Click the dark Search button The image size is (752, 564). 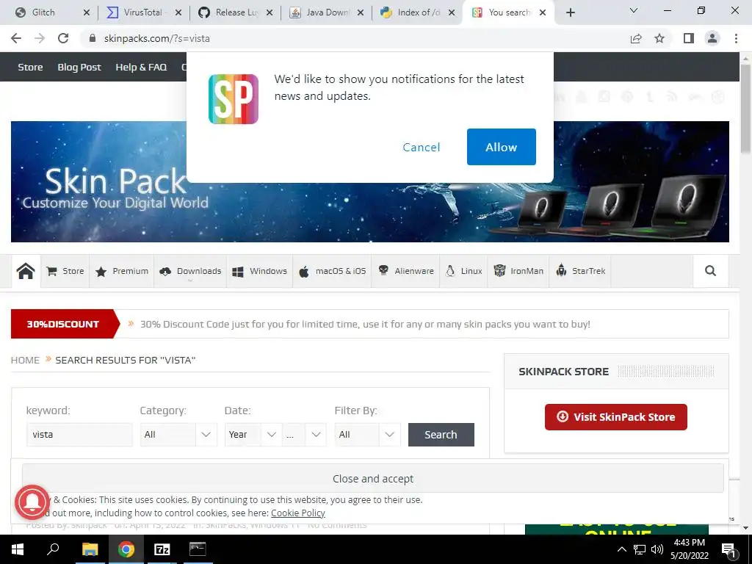pos(441,435)
